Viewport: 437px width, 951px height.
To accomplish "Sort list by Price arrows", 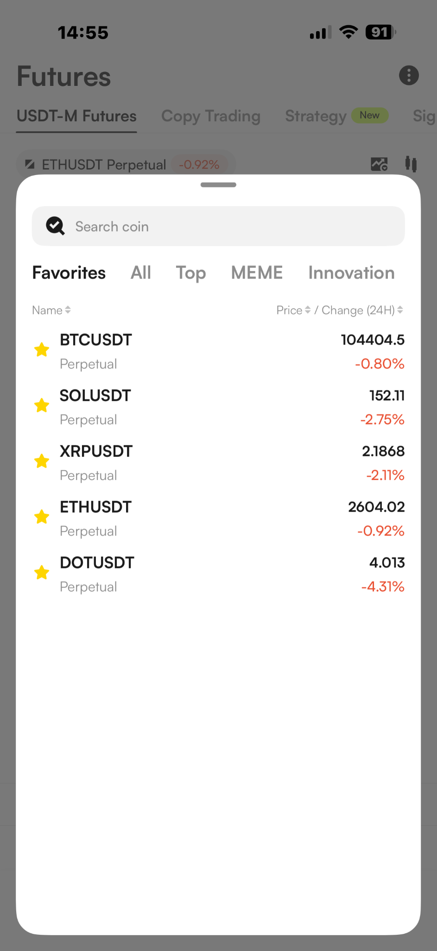I will tap(308, 310).
